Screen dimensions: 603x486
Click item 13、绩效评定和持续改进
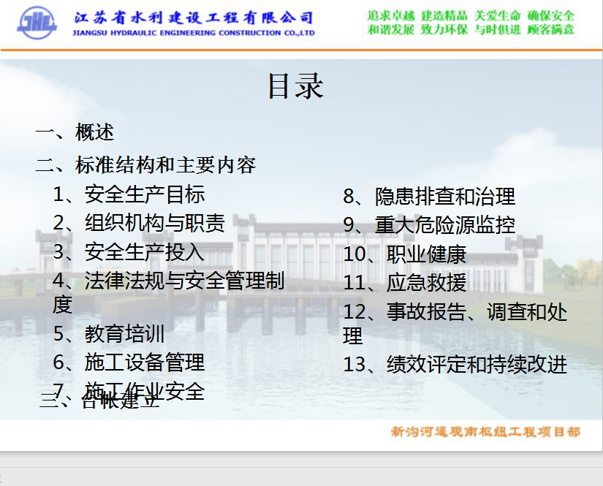coord(455,364)
